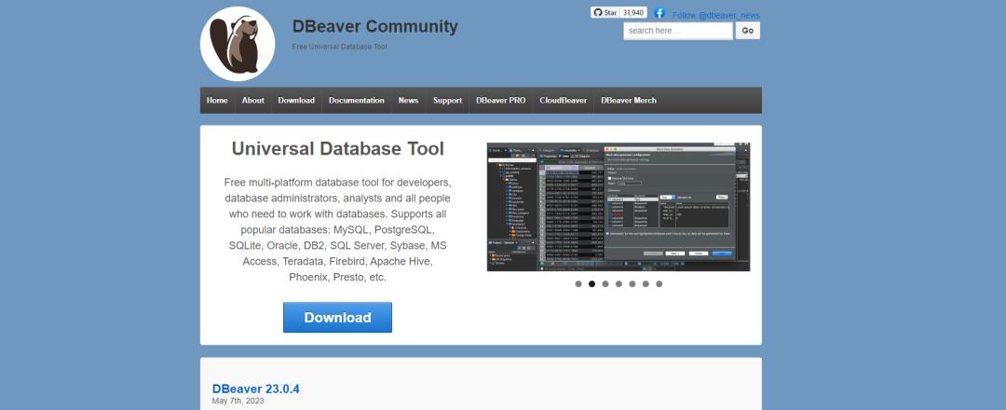This screenshot has height=410, width=1006.
Task: Select the third carousel dot
Action: [605, 283]
